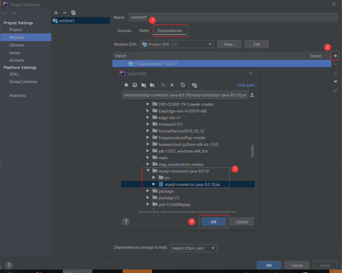Toggle the show hidden files eye icon
Image resolution: width=342 pixels, height=273 pixels.
194,85
